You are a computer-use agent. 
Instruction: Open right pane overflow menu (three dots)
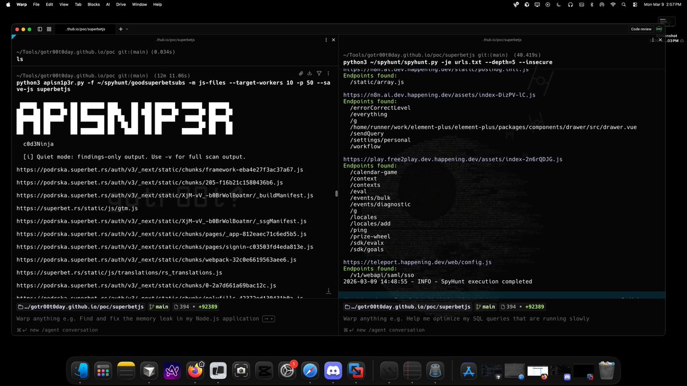[x=653, y=40]
